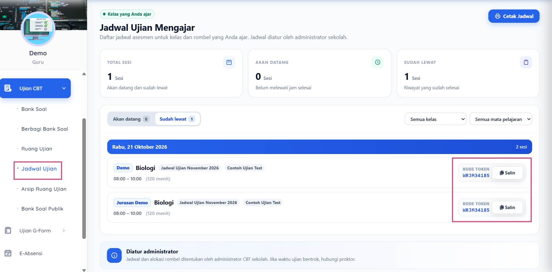The image size is (552, 272).
Task: Click Jadwal Ujian November 2026 tag, Jurusan Demo row
Action: (x=208, y=203)
